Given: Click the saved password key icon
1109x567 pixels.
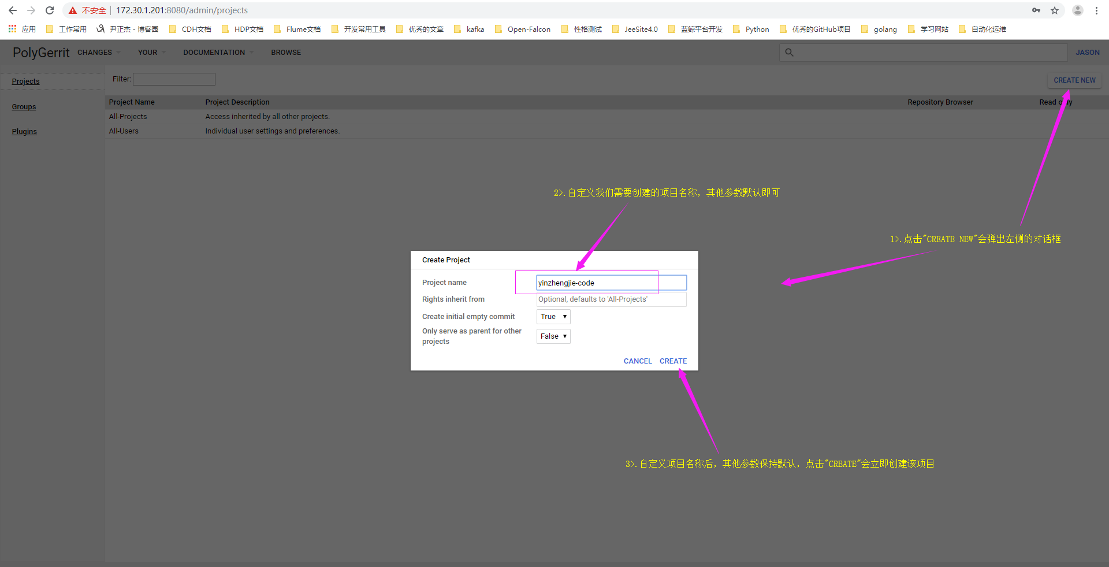Looking at the screenshot, I should click(1036, 10).
